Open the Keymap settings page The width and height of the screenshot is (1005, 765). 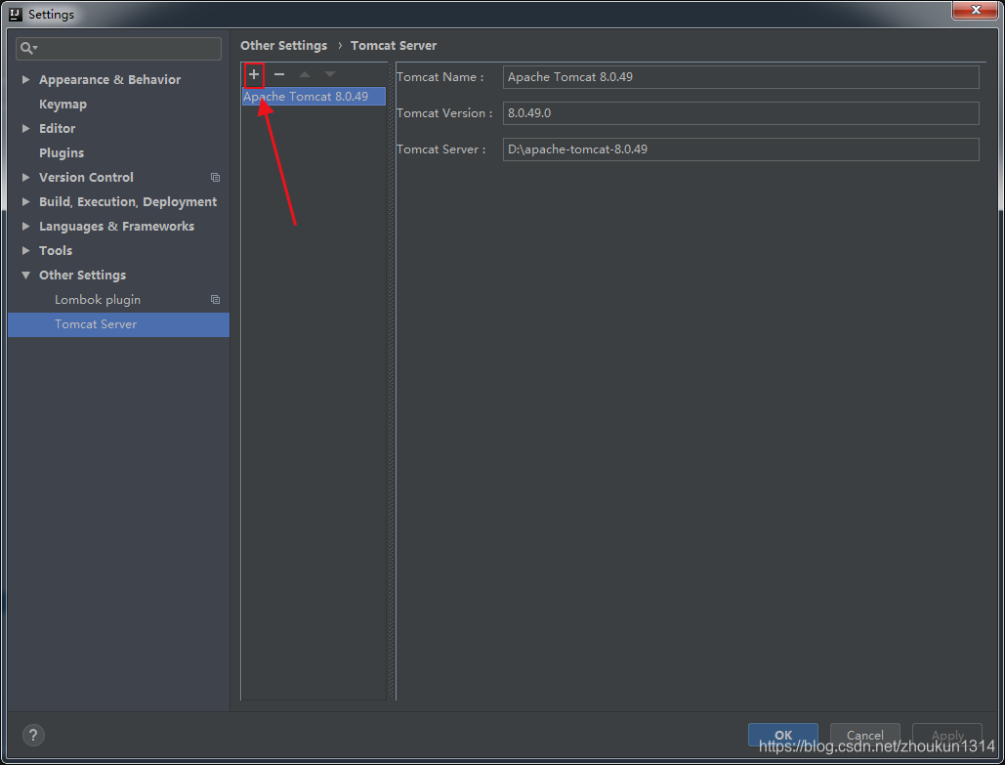click(x=63, y=104)
